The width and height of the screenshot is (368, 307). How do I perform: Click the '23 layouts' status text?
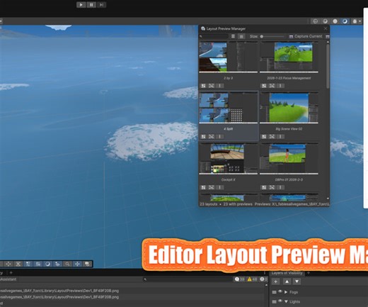pyautogui.click(x=209, y=204)
